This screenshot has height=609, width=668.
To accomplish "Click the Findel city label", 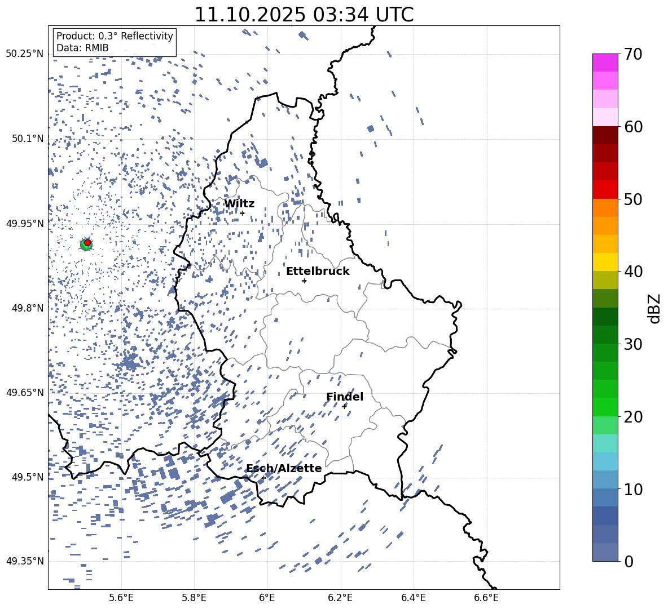I will (345, 397).
